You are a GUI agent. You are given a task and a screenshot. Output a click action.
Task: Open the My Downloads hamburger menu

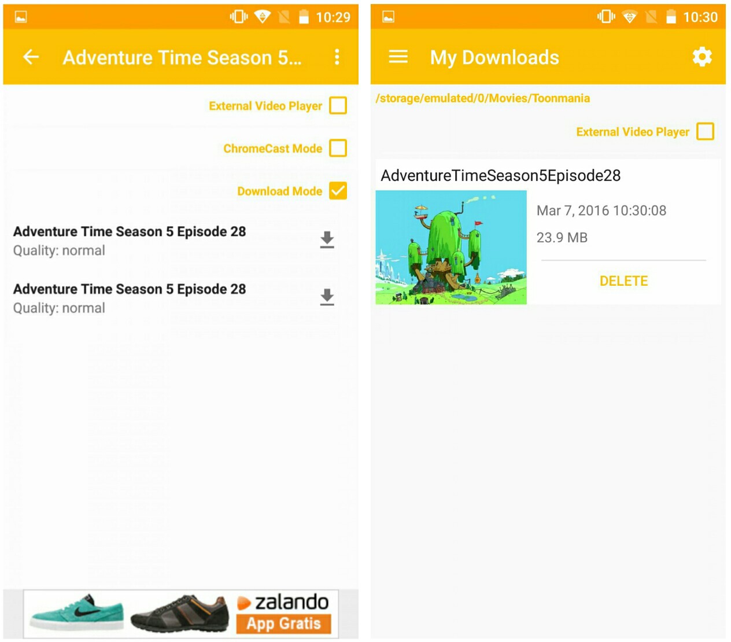[398, 57]
